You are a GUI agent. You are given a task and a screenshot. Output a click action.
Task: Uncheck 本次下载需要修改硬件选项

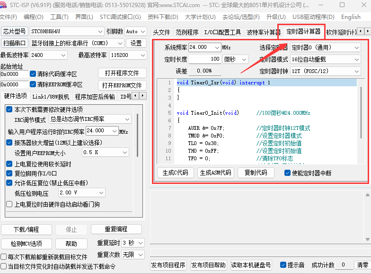click(x=9, y=109)
